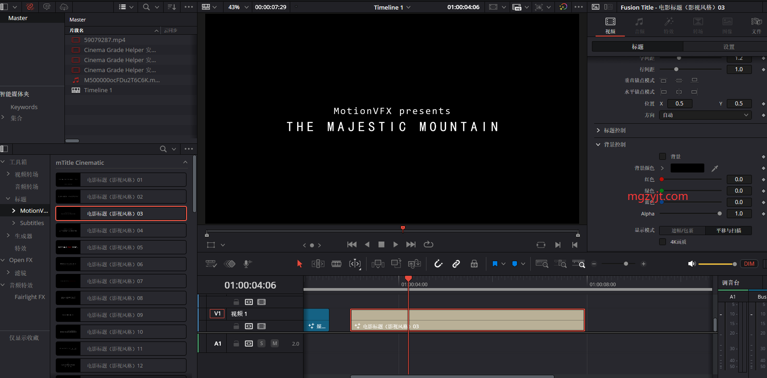The image size is (767, 378).
Task: Enable the 背景 background checkbox
Action: point(662,157)
